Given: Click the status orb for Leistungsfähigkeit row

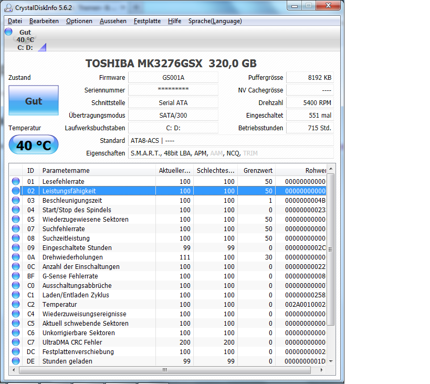Looking at the screenshot, I should click(x=16, y=191).
